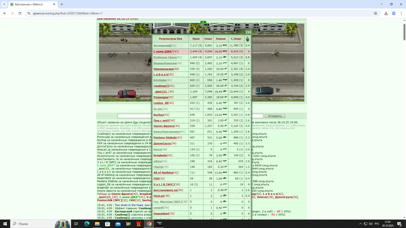
Task: Open a new browser tab
Action: 62,4
